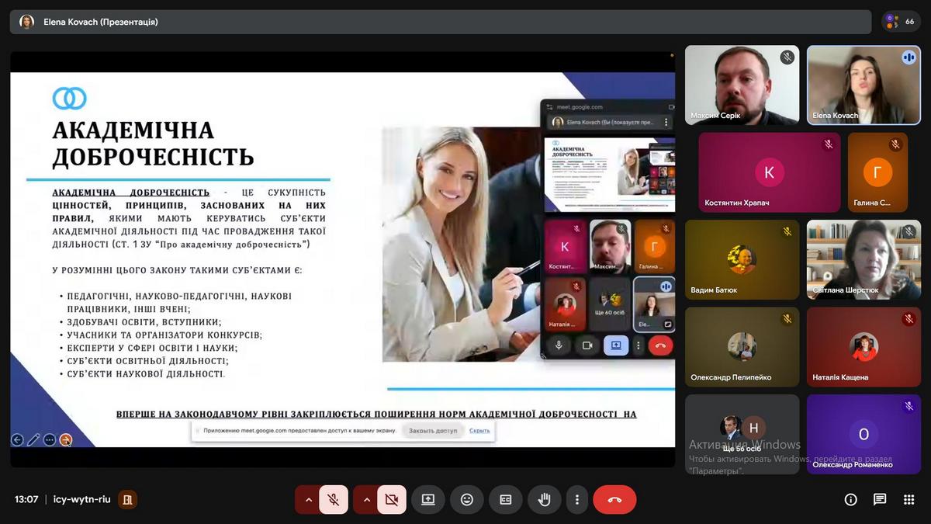Screen dimensions: 931x524
Task: Click the Present screen icon
Action: (x=428, y=500)
